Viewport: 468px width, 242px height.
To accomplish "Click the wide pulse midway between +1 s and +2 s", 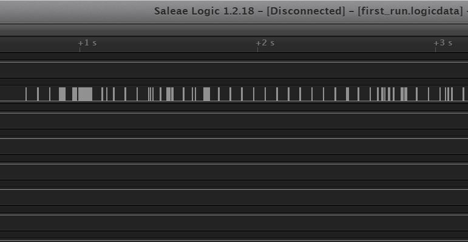I will [206, 94].
